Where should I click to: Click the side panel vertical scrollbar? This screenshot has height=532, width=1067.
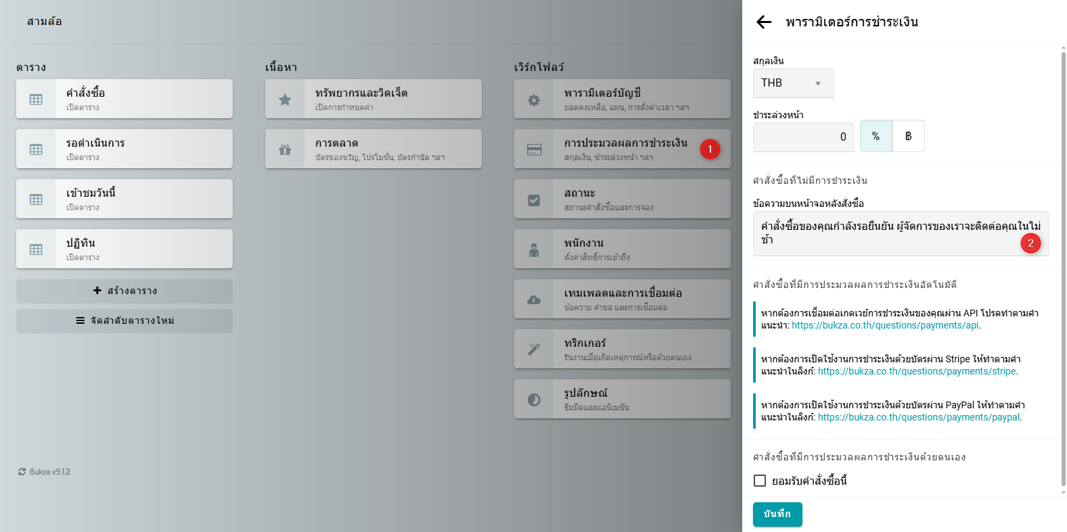(1063, 270)
